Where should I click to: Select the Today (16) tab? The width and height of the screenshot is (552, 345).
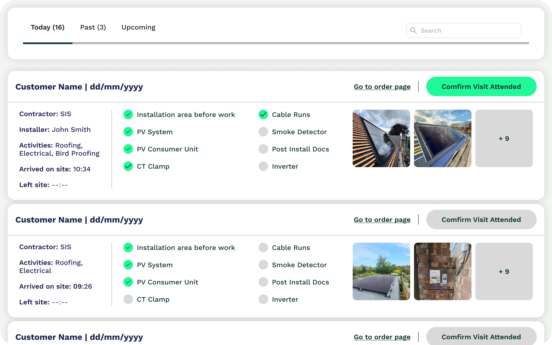48,27
